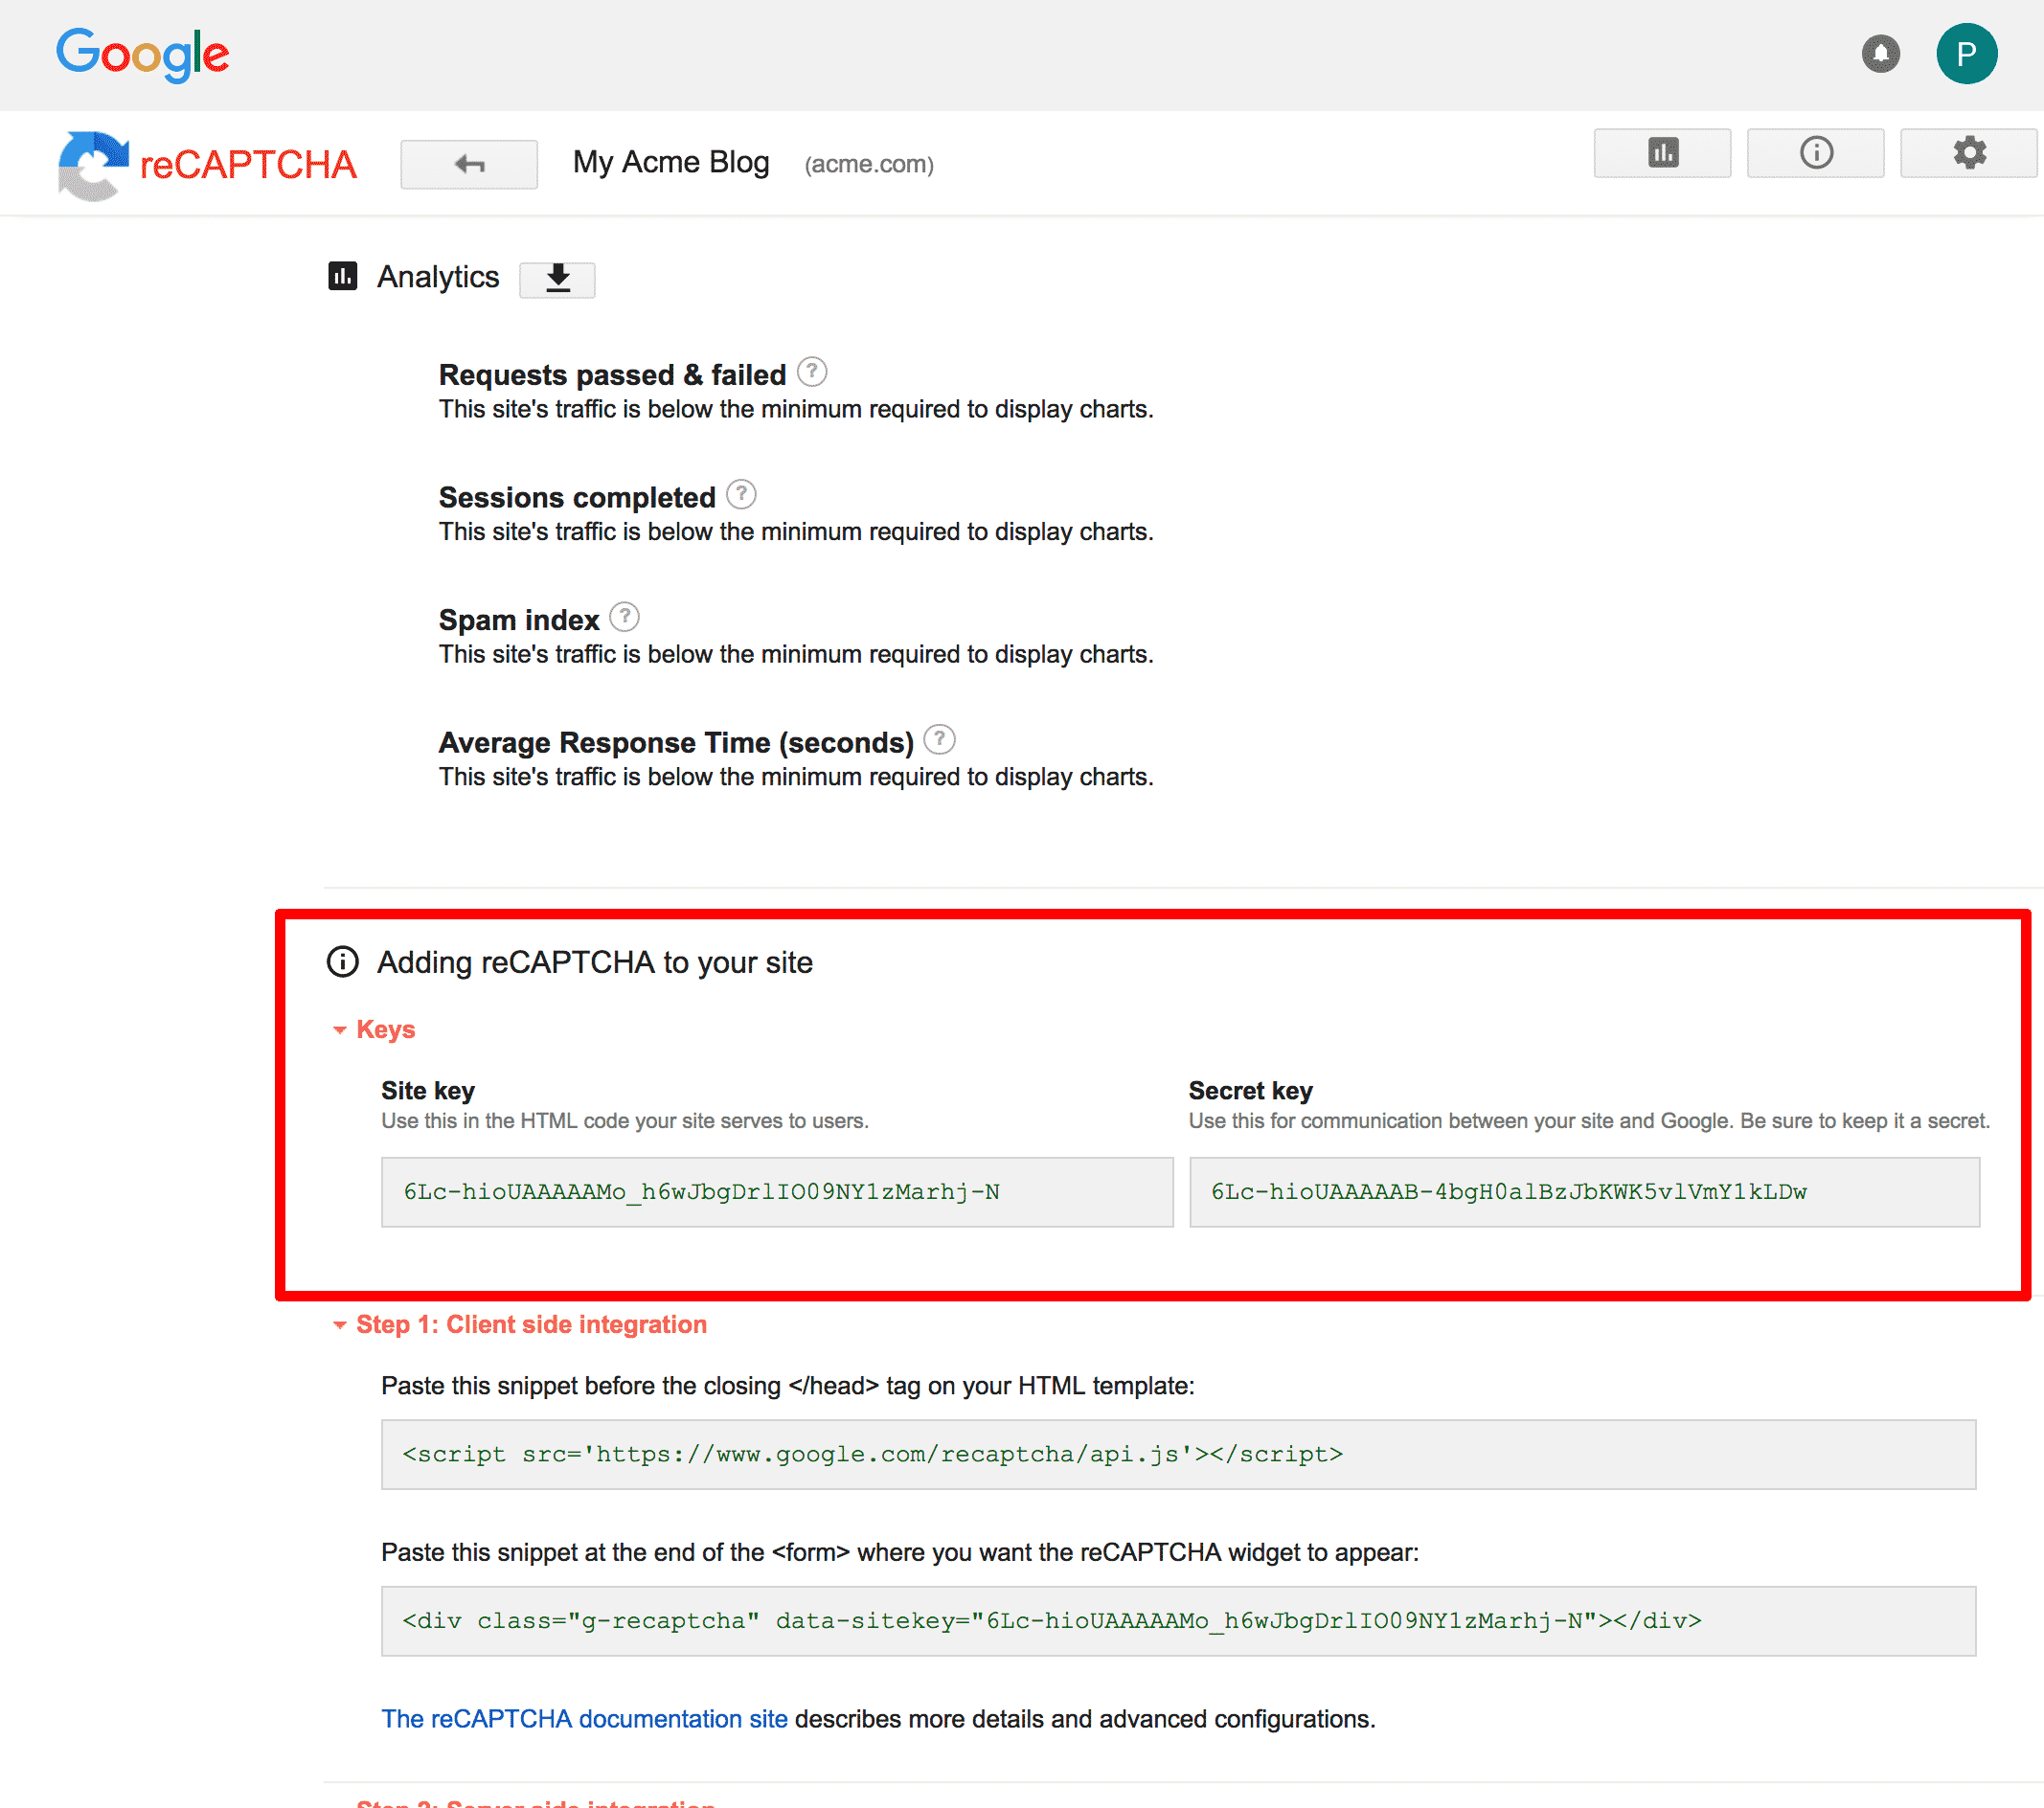Show help for Average Response Time
This screenshot has height=1808, width=2044.
pos(939,740)
